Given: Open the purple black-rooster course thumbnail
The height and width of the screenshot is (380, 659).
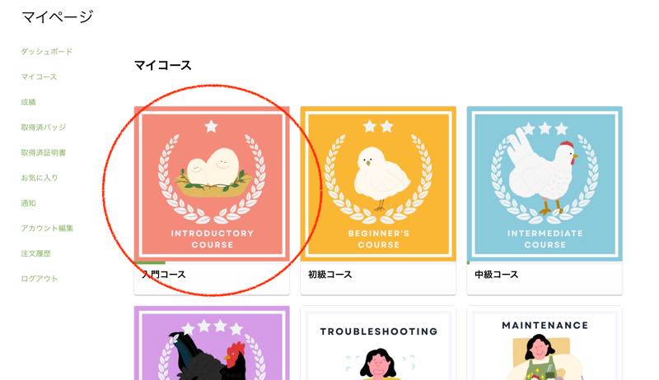Looking at the screenshot, I should (x=212, y=343).
